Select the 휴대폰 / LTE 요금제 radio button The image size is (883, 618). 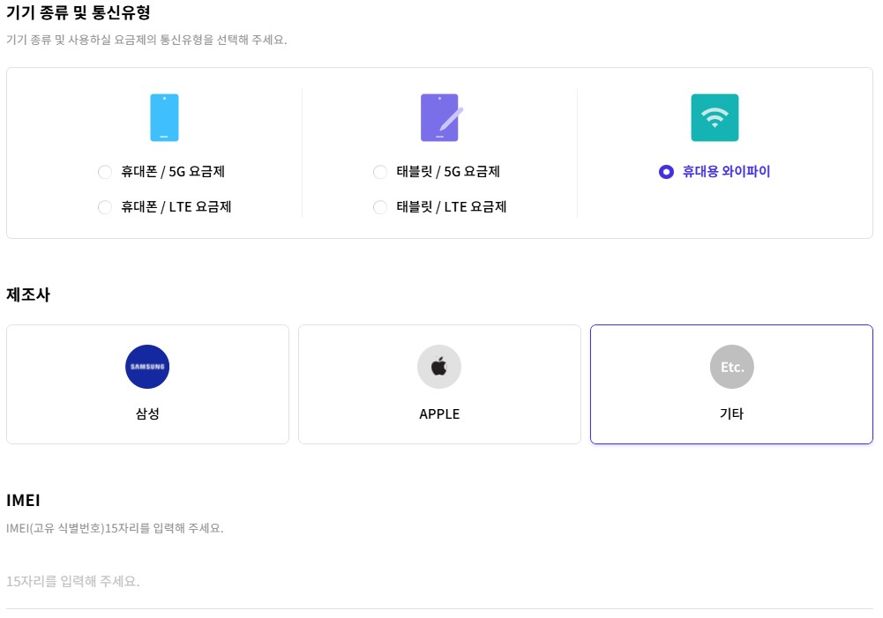[105, 207]
